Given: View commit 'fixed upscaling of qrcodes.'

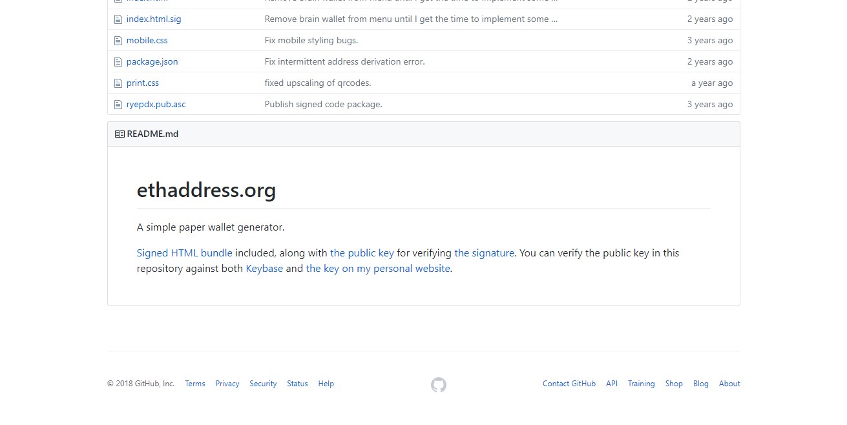Looking at the screenshot, I should point(317,83).
